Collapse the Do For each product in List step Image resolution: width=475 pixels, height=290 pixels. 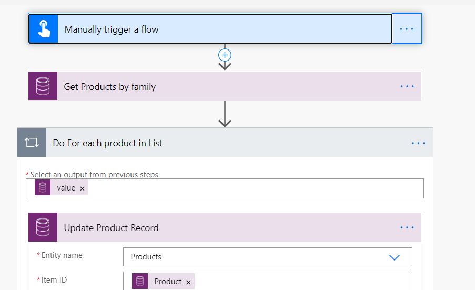click(x=225, y=143)
